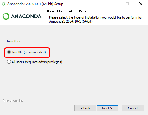Click the dotted focus rectangle around Just Me
The width and height of the screenshot is (148, 115).
pyautogui.click(x=29, y=52)
